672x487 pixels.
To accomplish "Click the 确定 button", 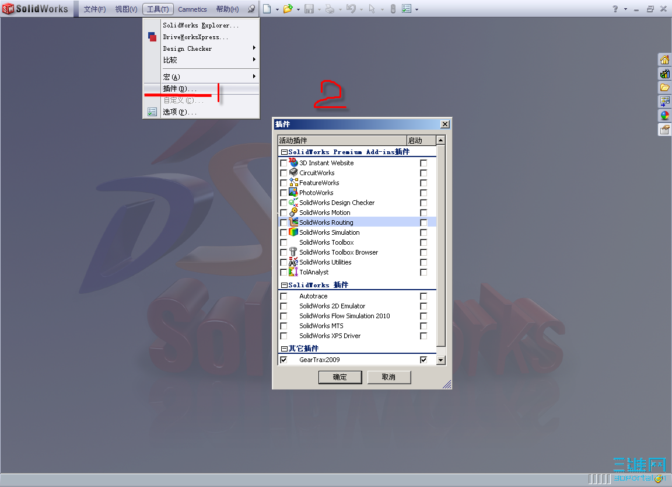I will [340, 377].
